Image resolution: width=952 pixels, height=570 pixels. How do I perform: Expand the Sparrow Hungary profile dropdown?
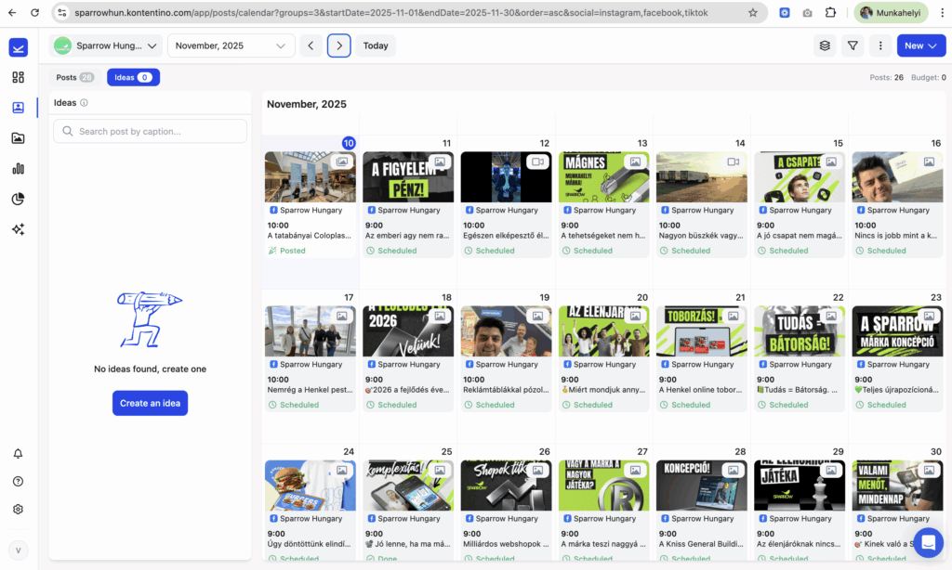[x=106, y=45]
